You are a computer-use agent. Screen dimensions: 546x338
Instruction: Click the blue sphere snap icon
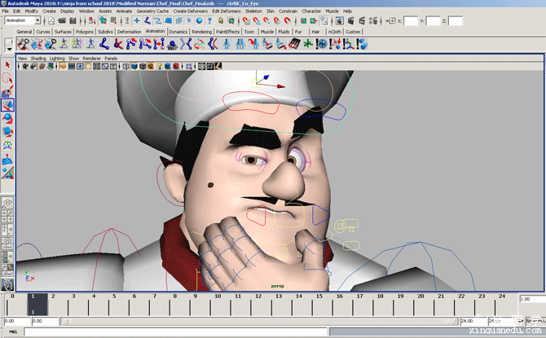coord(199,21)
